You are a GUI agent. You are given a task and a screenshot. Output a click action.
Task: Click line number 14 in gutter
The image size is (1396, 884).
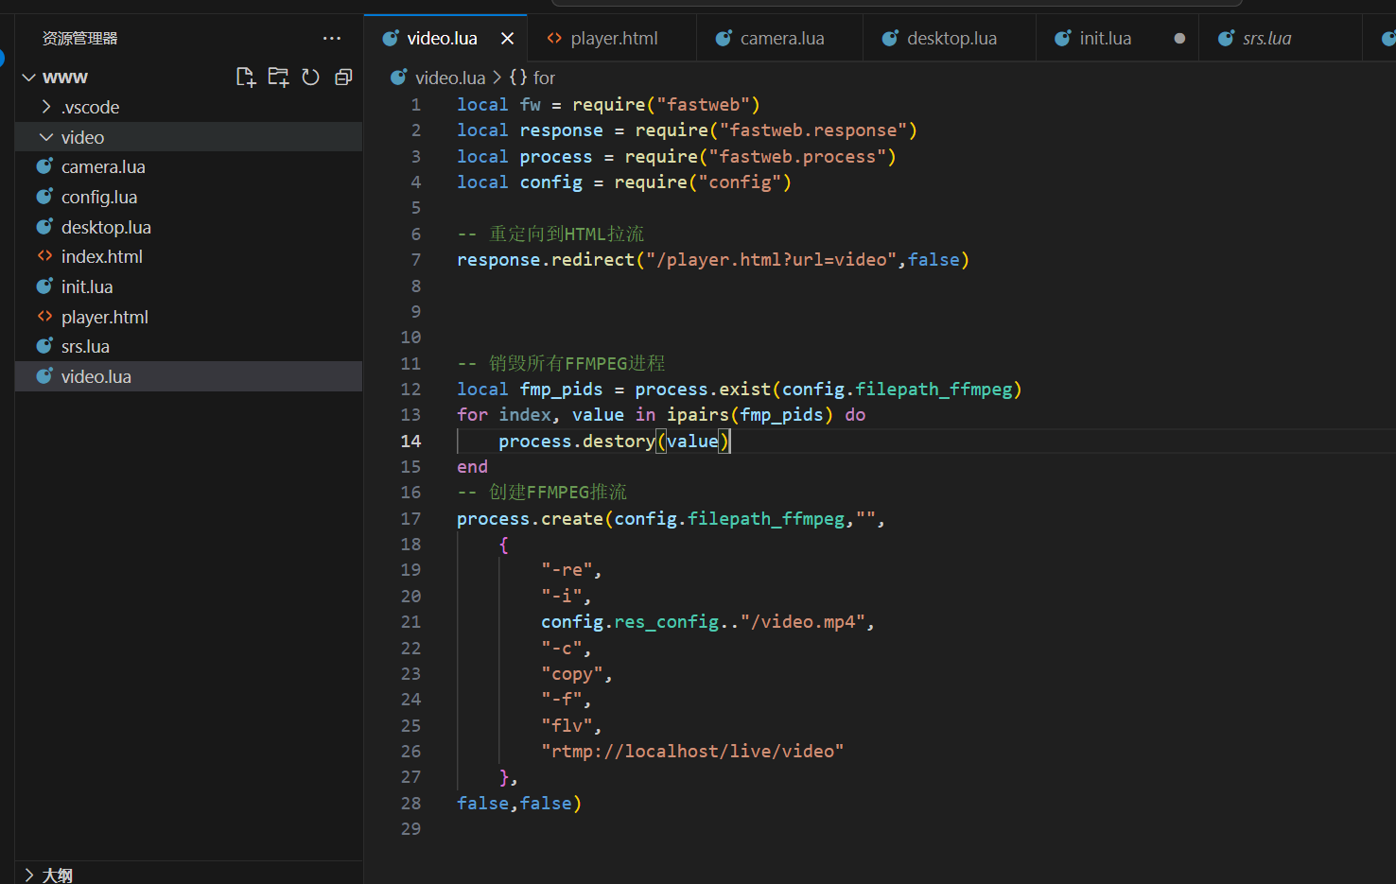point(410,441)
